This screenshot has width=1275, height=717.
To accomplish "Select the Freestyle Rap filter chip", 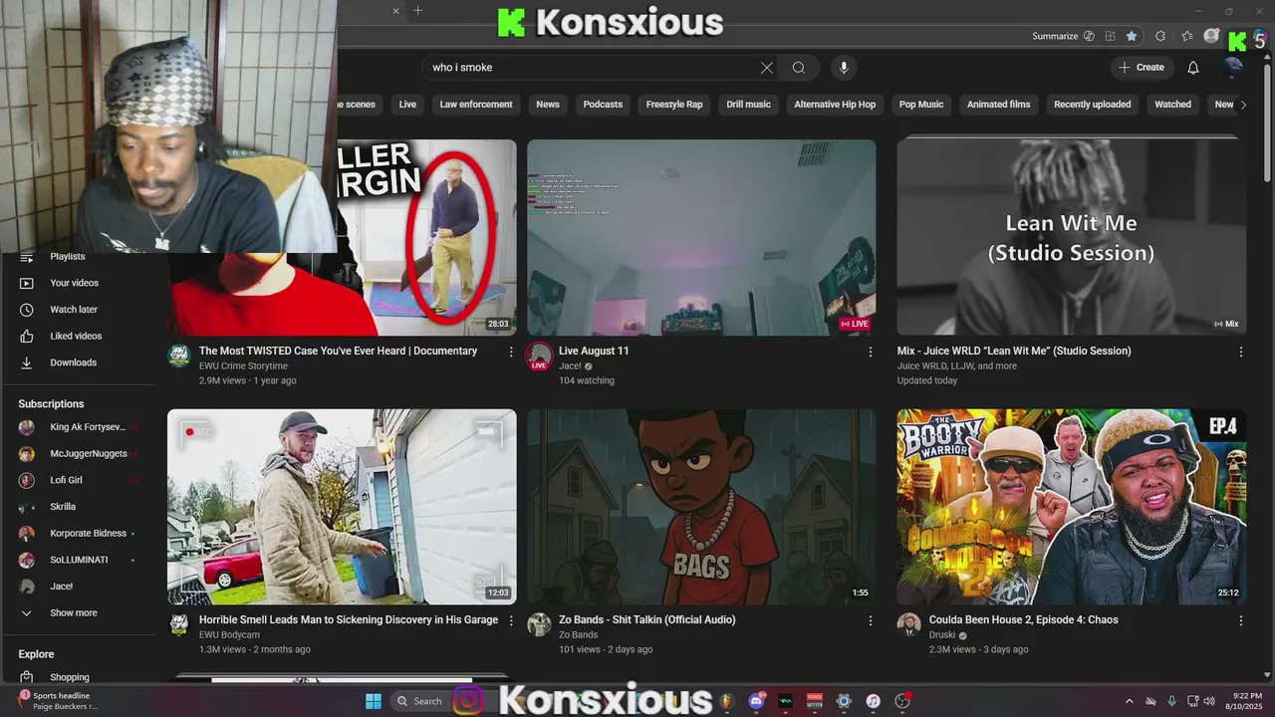I will pyautogui.click(x=674, y=105).
